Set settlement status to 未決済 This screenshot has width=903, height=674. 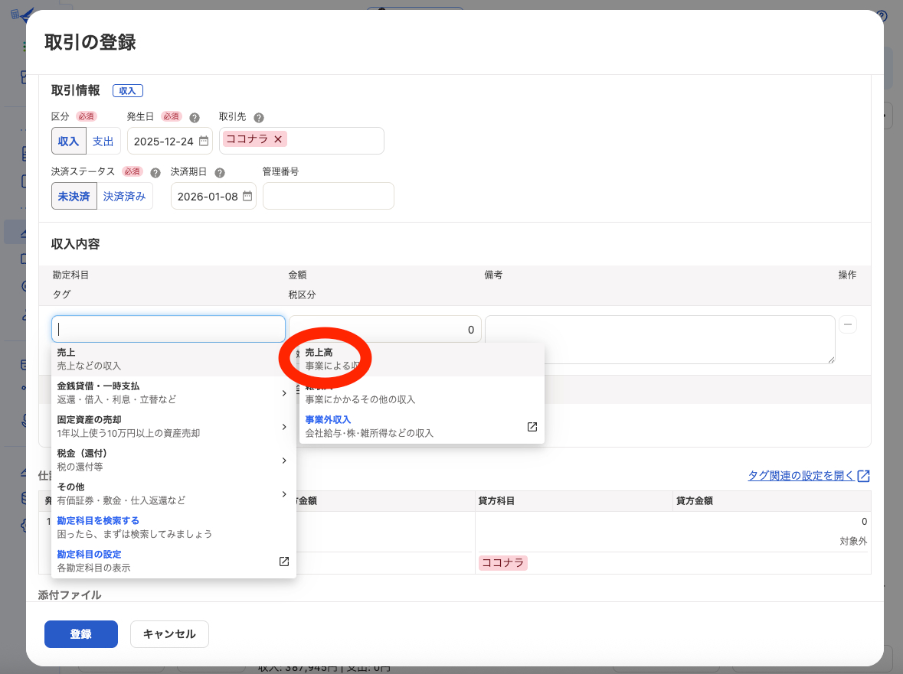[x=74, y=197]
